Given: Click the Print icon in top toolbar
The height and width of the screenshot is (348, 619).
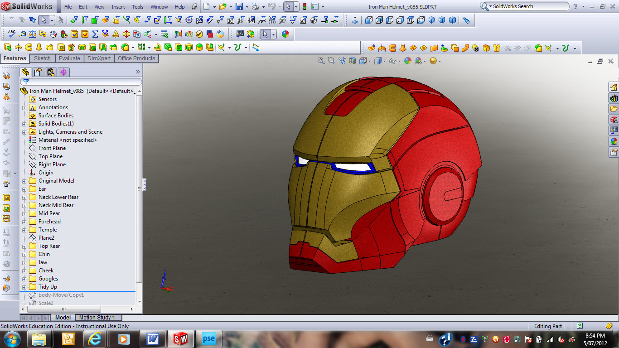Looking at the screenshot, I should pos(255,7).
